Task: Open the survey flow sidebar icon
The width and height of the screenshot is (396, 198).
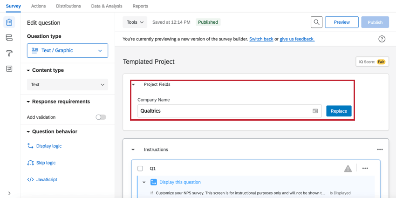Action: pyautogui.click(x=9, y=38)
